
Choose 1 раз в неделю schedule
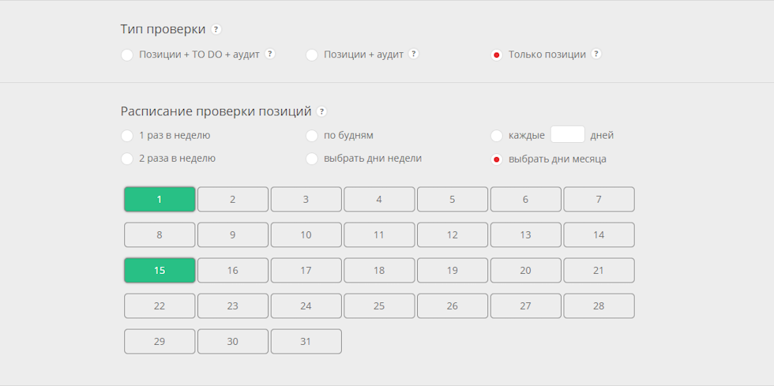point(127,136)
